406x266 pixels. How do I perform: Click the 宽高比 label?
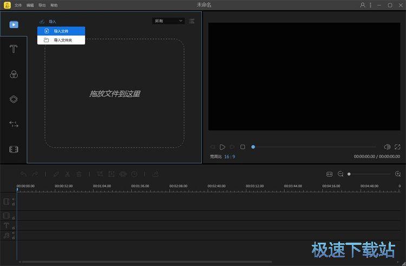[215, 157]
